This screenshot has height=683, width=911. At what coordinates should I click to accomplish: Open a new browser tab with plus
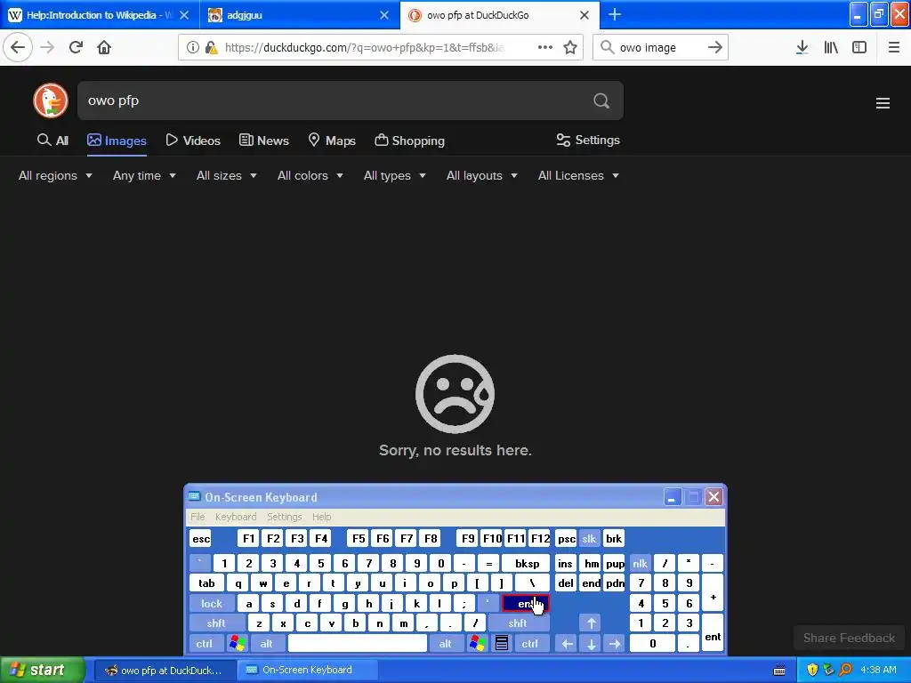pyautogui.click(x=615, y=14)
